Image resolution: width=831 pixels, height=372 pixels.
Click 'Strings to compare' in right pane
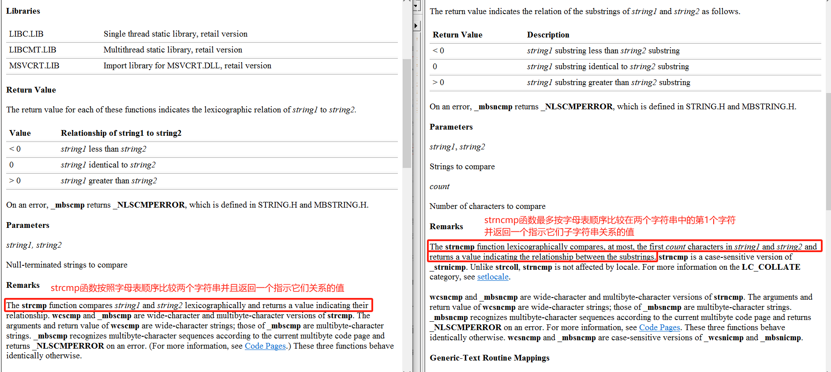coord(462,167)
